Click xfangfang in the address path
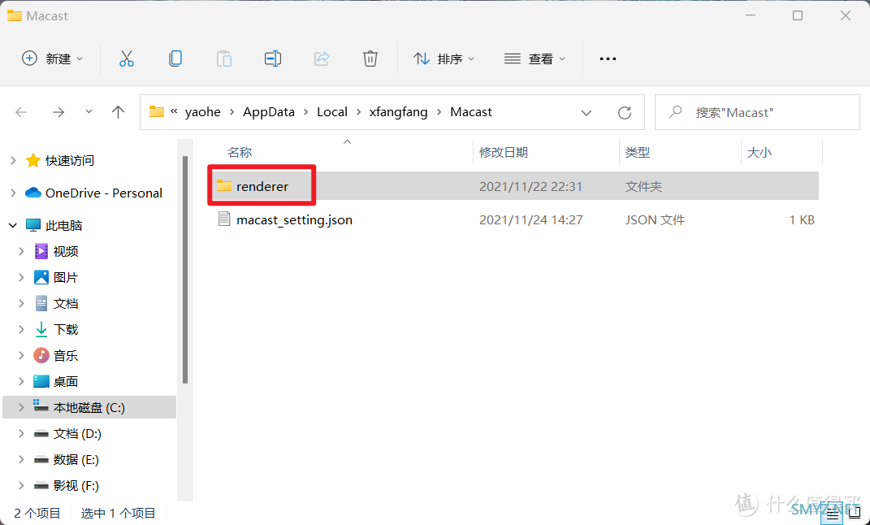 [398, 112]
